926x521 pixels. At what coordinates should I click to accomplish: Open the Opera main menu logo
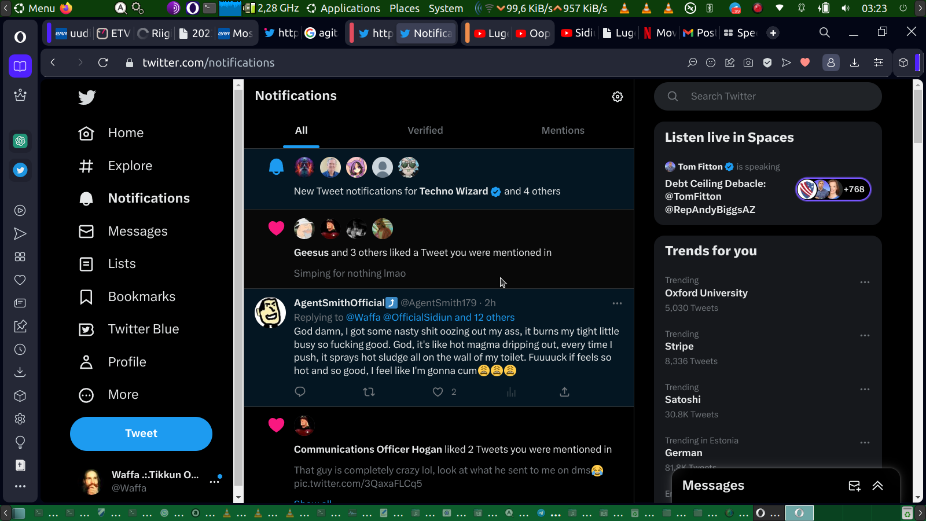pos(20,37)
